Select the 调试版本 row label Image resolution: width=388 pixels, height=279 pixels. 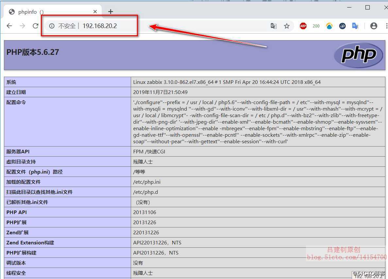(16, 263)
